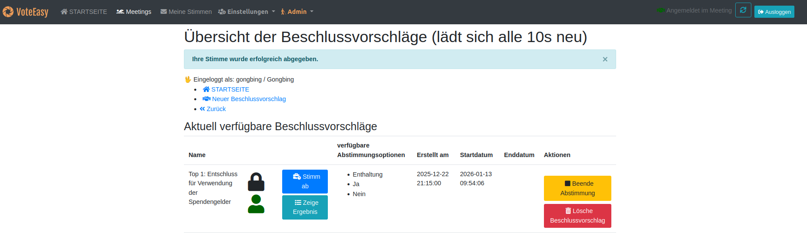Open the Neuer Beschlussvorschlag link
The image size is (807, 233).
(x=244, y=99)
